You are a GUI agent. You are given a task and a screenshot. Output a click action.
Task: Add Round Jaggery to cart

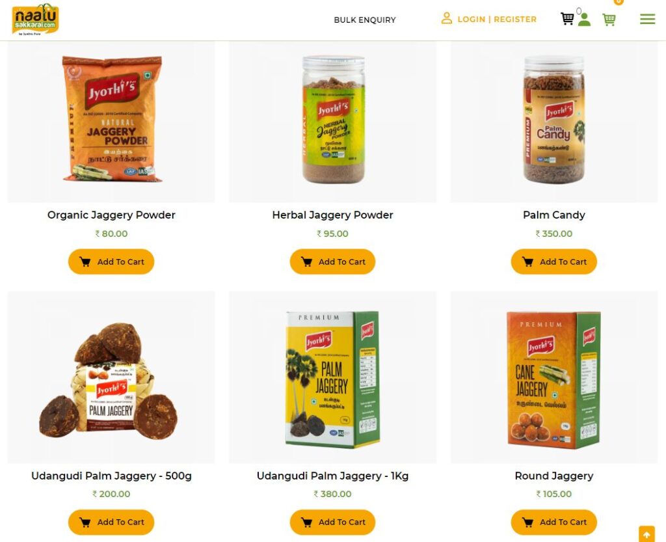click(554, 522)
